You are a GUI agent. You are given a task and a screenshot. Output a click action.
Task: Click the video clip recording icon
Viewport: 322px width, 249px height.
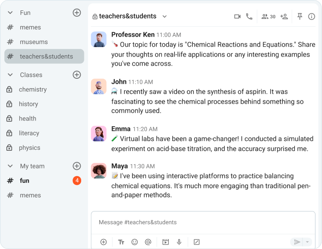click(166, 242)
